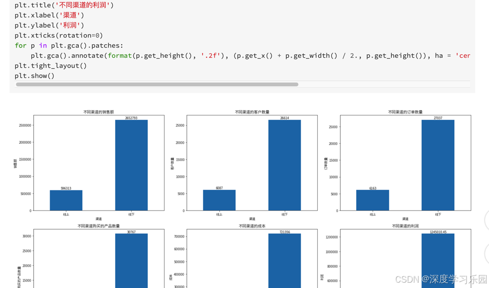Viewport: 489px width, 288px height.
Task: Click the 2500000 y-axis tick in the 销售额 chart
Action: tap(25, 125)
